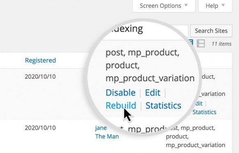Screen dimensions: 239x153
Task: Select the list view icon beside excerpt view
Action: click(x=191, y=42)
